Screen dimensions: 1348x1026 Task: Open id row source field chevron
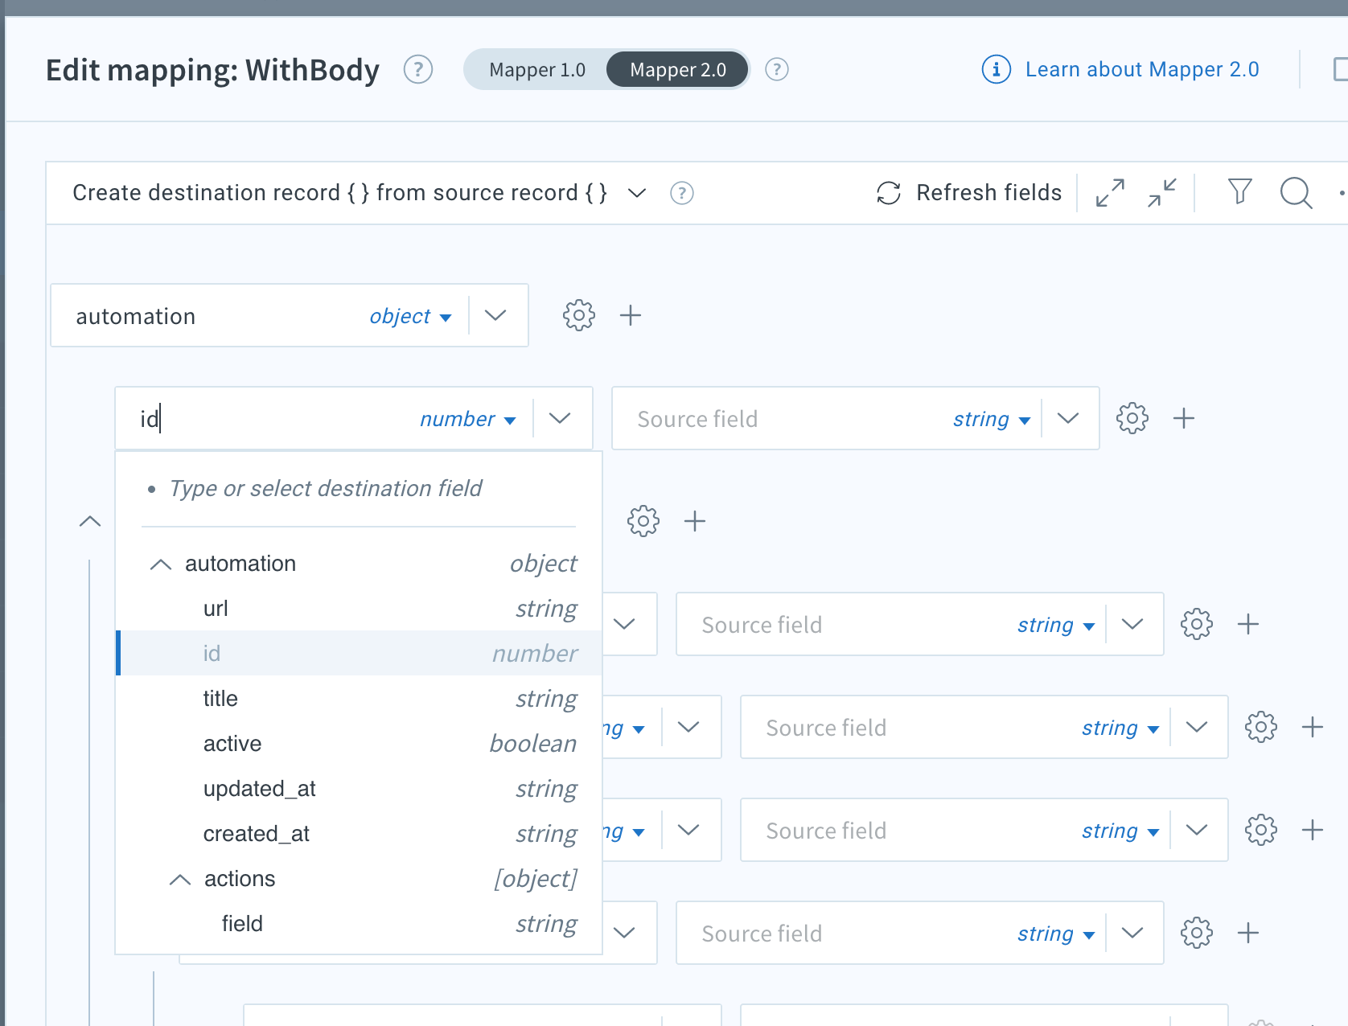pos(1068,418)
